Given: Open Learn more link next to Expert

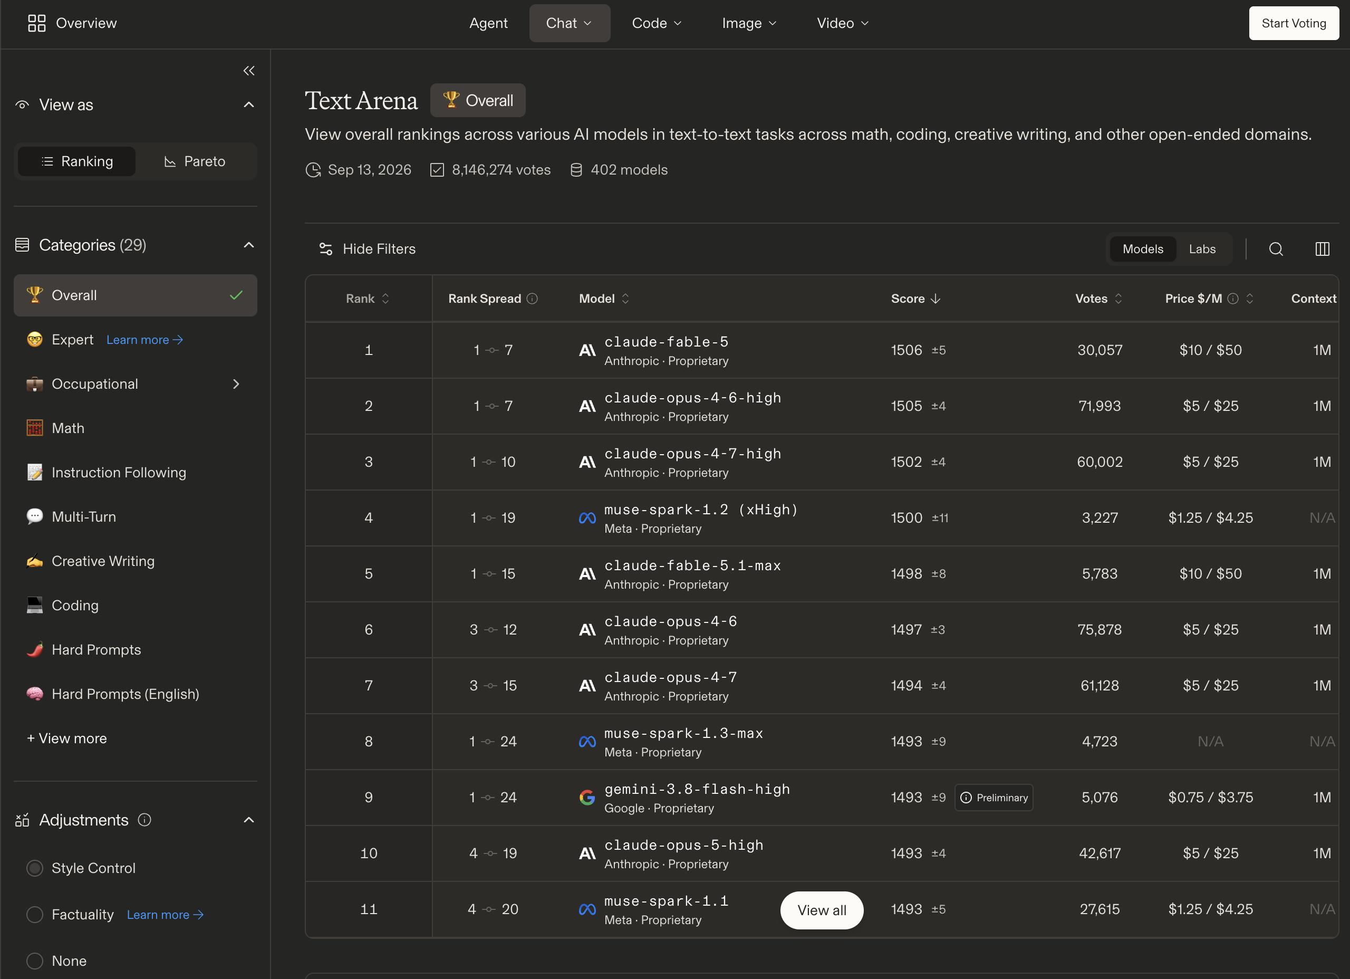Looking at the screenshot, I should click(x=144, y=340).
